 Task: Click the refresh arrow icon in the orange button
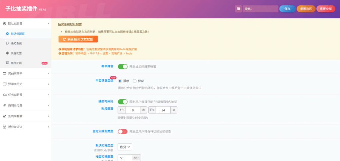(x=64, y=39)
